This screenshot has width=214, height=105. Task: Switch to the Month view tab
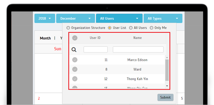click(x=45, y=38)
